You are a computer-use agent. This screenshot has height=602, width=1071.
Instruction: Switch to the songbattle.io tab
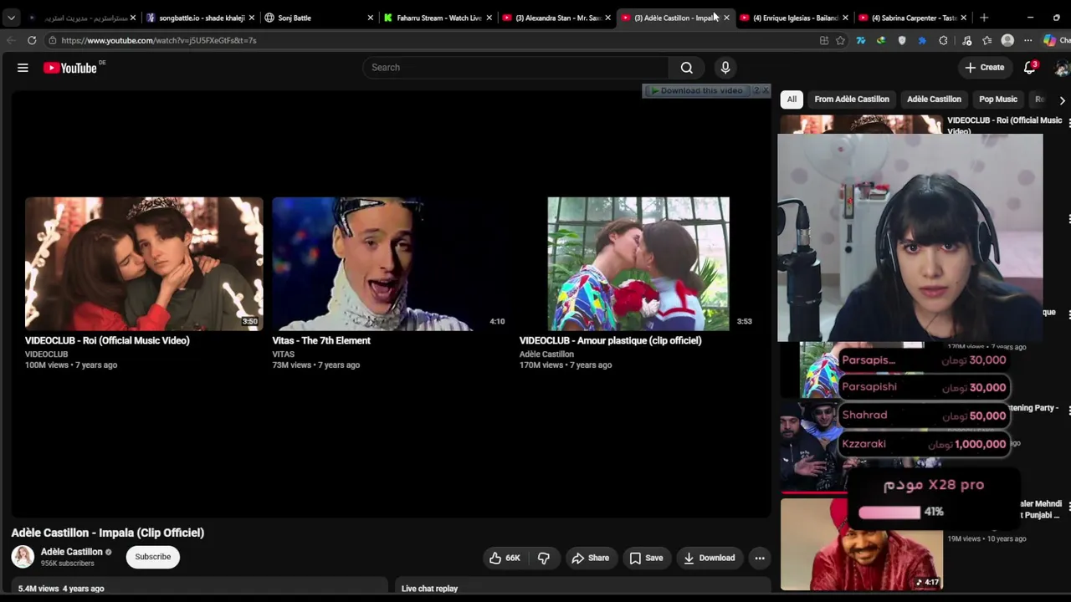point(201,18)
